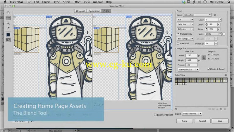The width and height of the screenshot is (234, 132).
Task: Select the Zoom magnifier tool
Action: (x=8, y=23)
